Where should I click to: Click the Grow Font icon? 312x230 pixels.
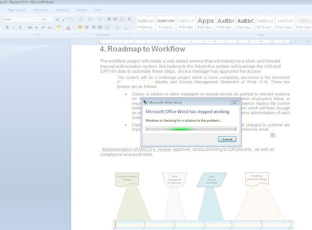tap(57, 19)
